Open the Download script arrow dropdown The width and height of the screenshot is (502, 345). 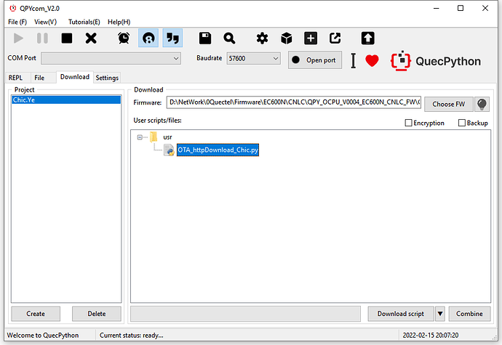439,314
